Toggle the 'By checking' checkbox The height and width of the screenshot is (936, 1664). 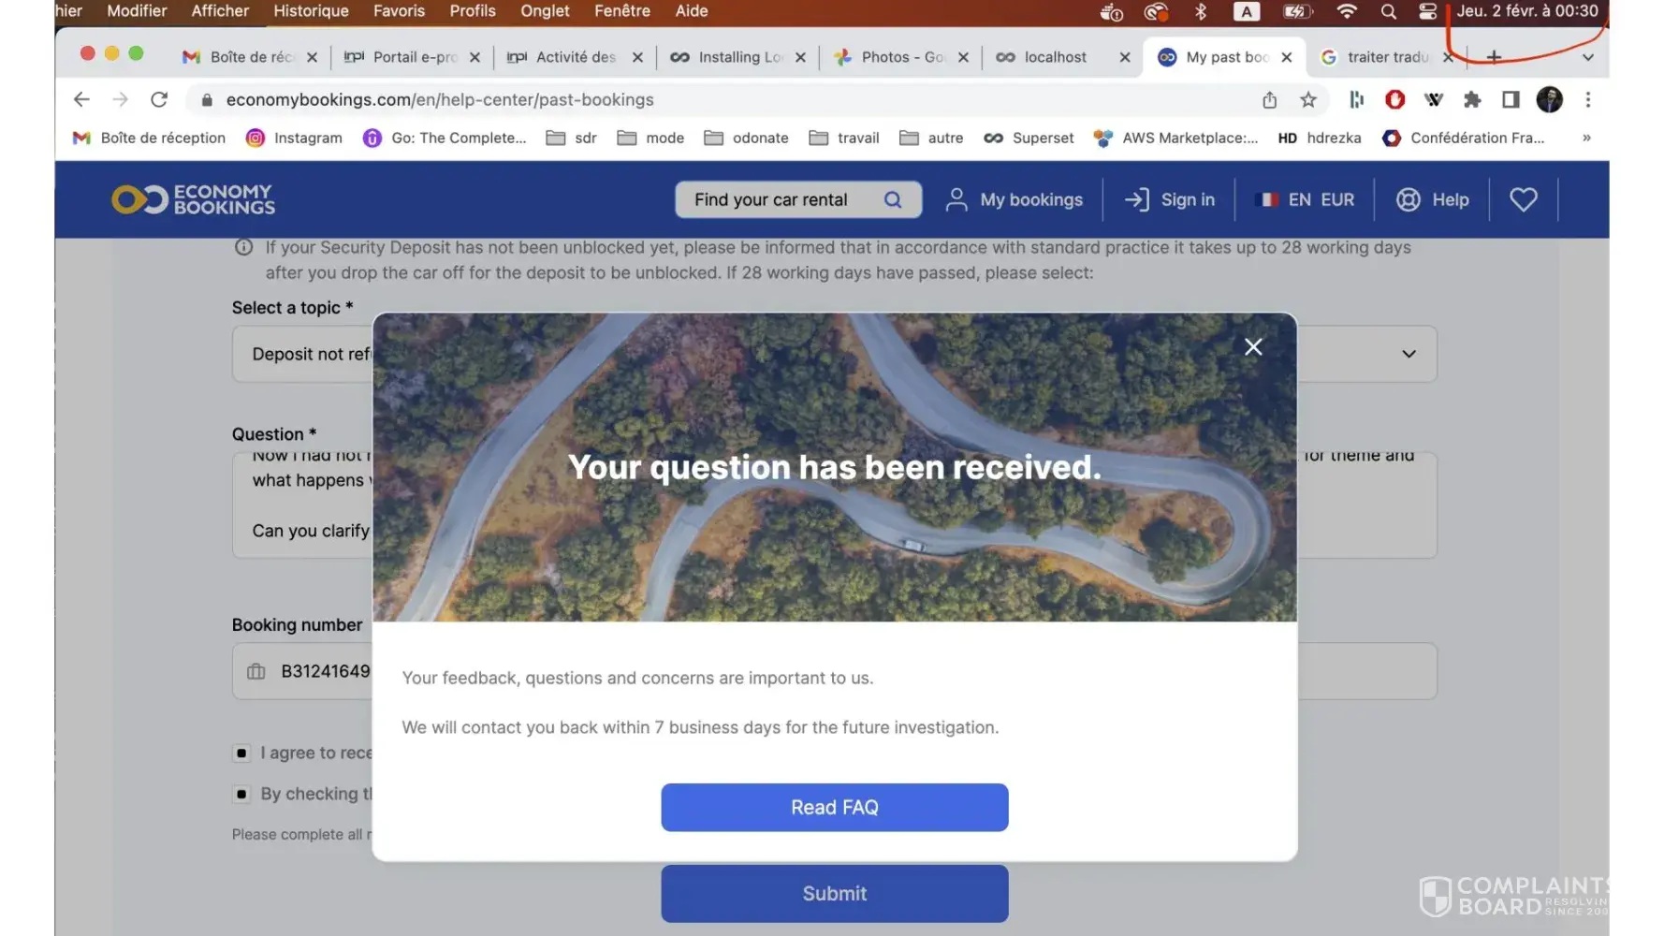pos(241,794)
